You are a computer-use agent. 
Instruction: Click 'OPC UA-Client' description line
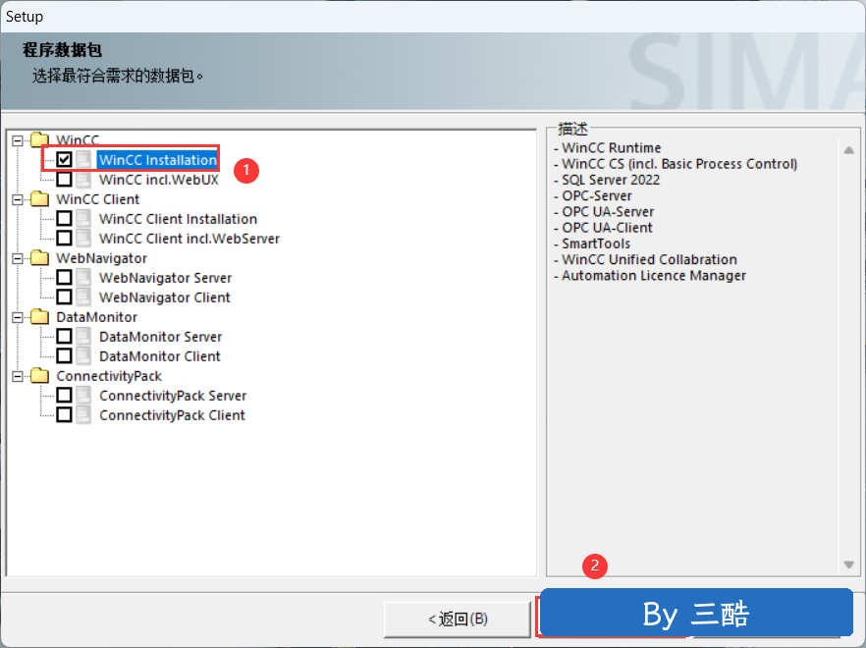(603, 228)
